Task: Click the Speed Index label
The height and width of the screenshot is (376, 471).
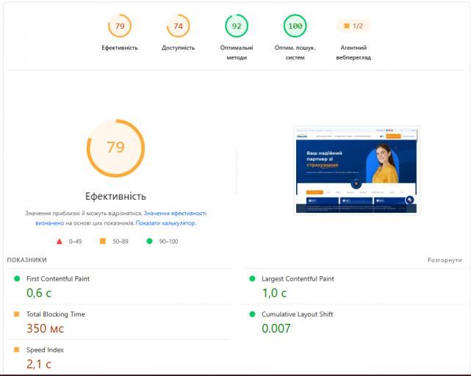Action: pyautogui.click(x=45, y=350)
